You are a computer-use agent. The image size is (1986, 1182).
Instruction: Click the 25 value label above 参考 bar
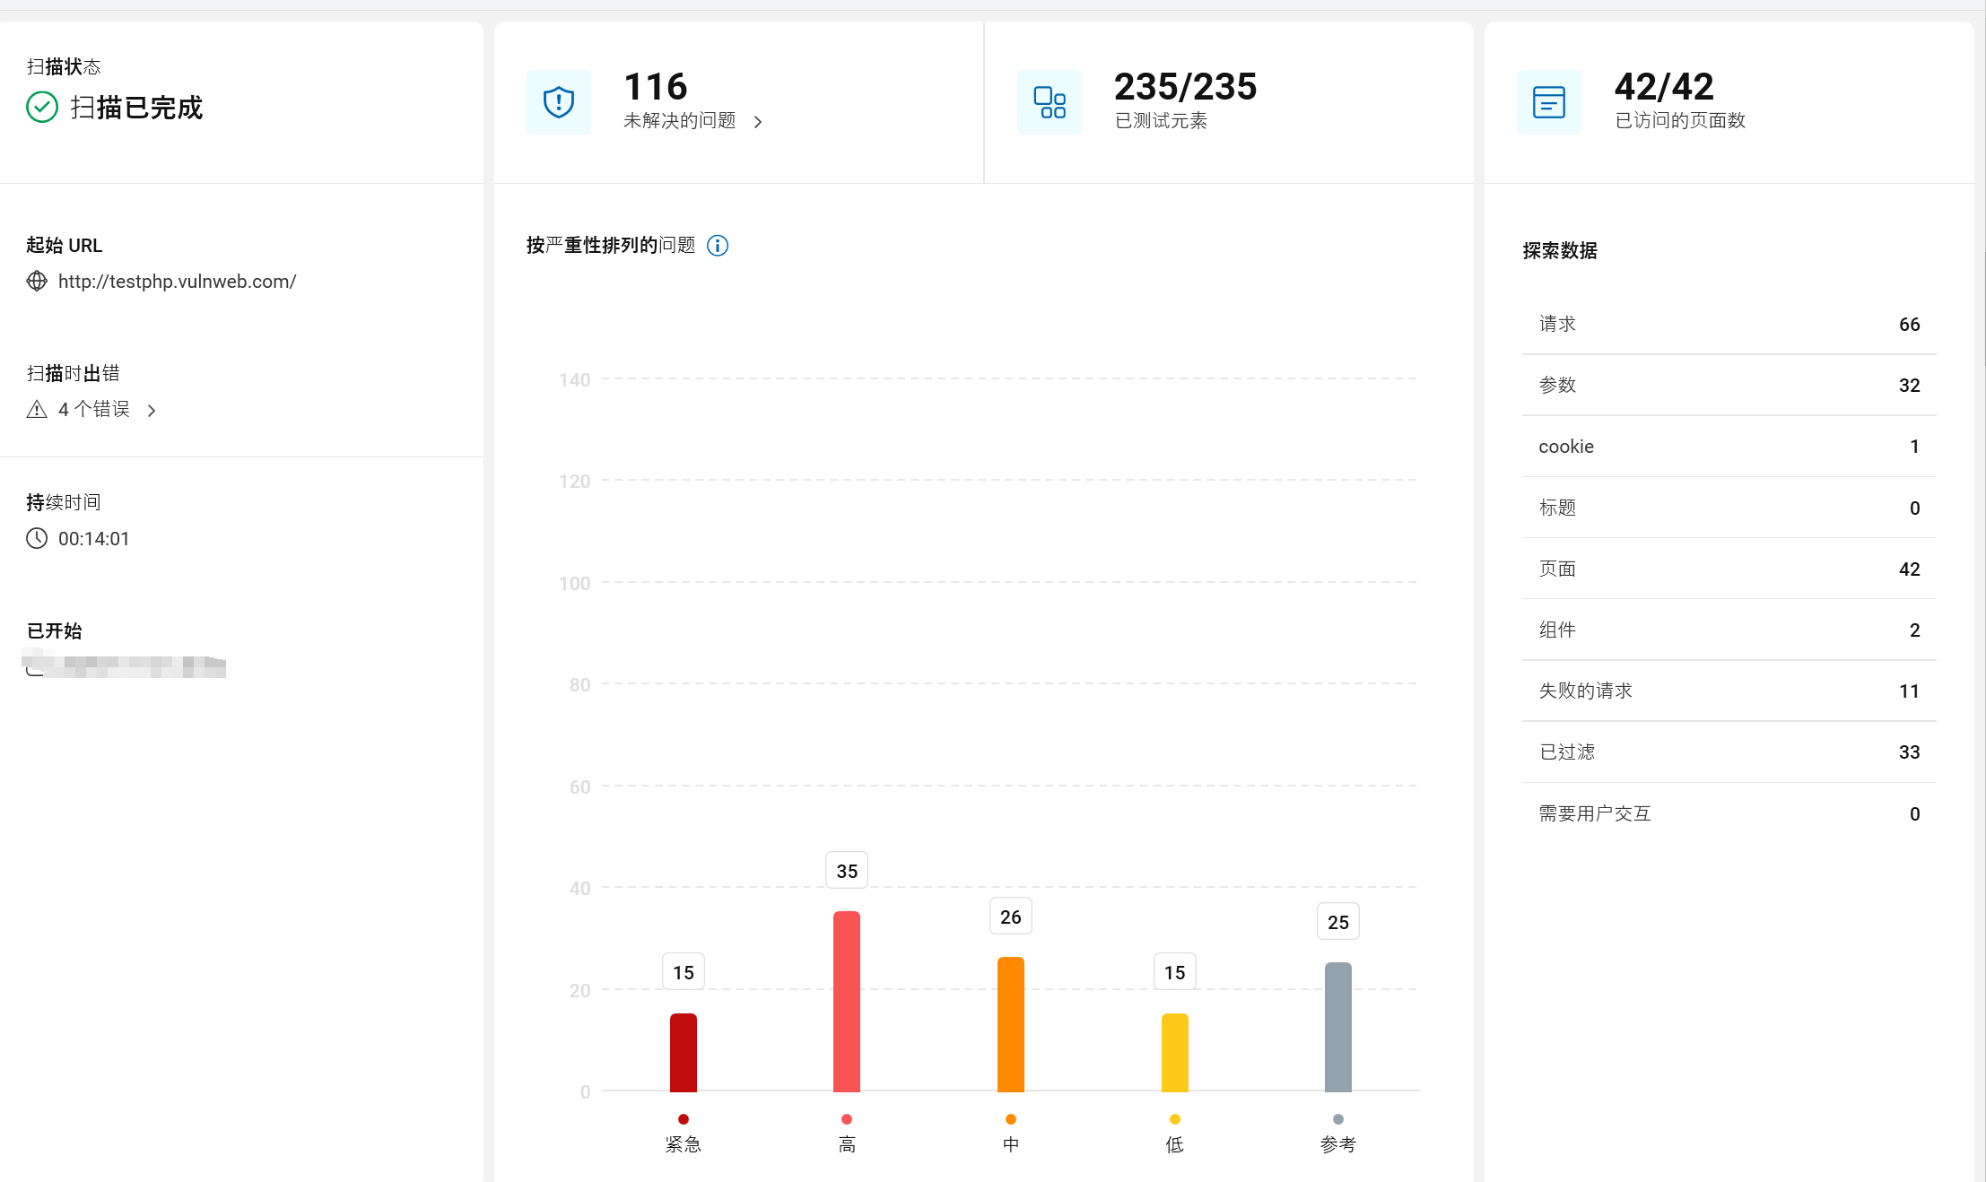coord(1338,922)
